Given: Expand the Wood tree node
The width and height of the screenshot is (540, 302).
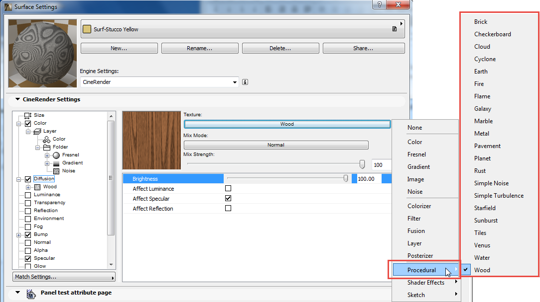Looking at the screenshot, I should click(28, 187).
